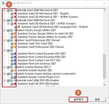Select Autodesk Inventor Nastran 2021.2 row text
The height and width of the screenshot is (104, 109).
32,67
